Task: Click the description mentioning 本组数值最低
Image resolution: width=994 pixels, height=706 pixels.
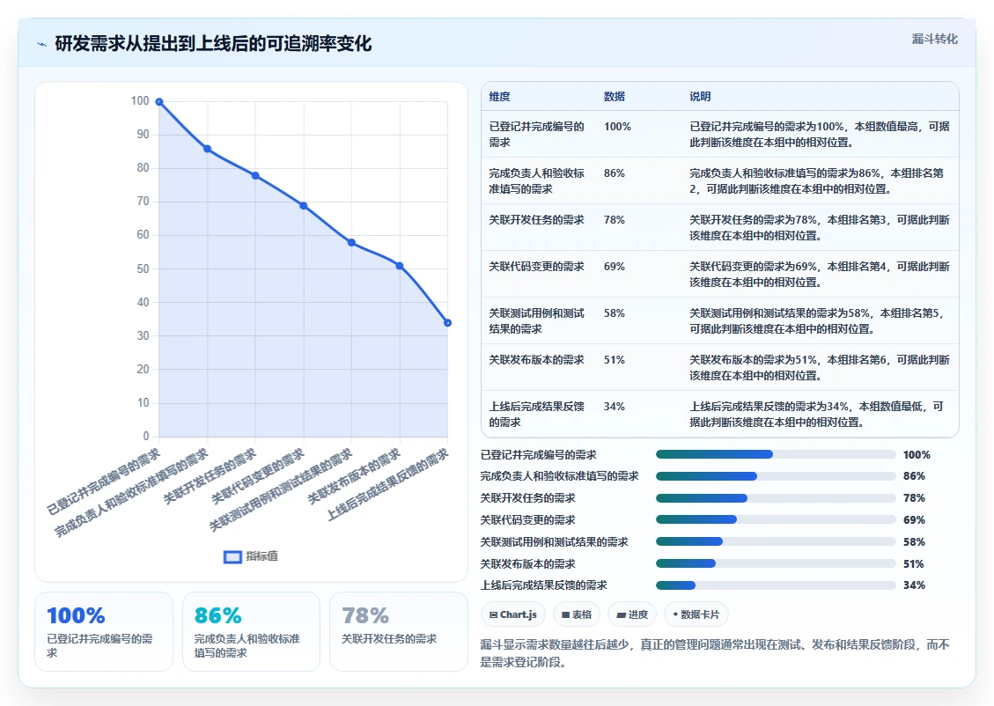Action: coord(816,414)
